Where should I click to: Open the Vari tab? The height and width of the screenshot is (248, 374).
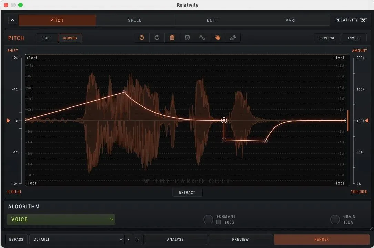click(x=291, y=20)
